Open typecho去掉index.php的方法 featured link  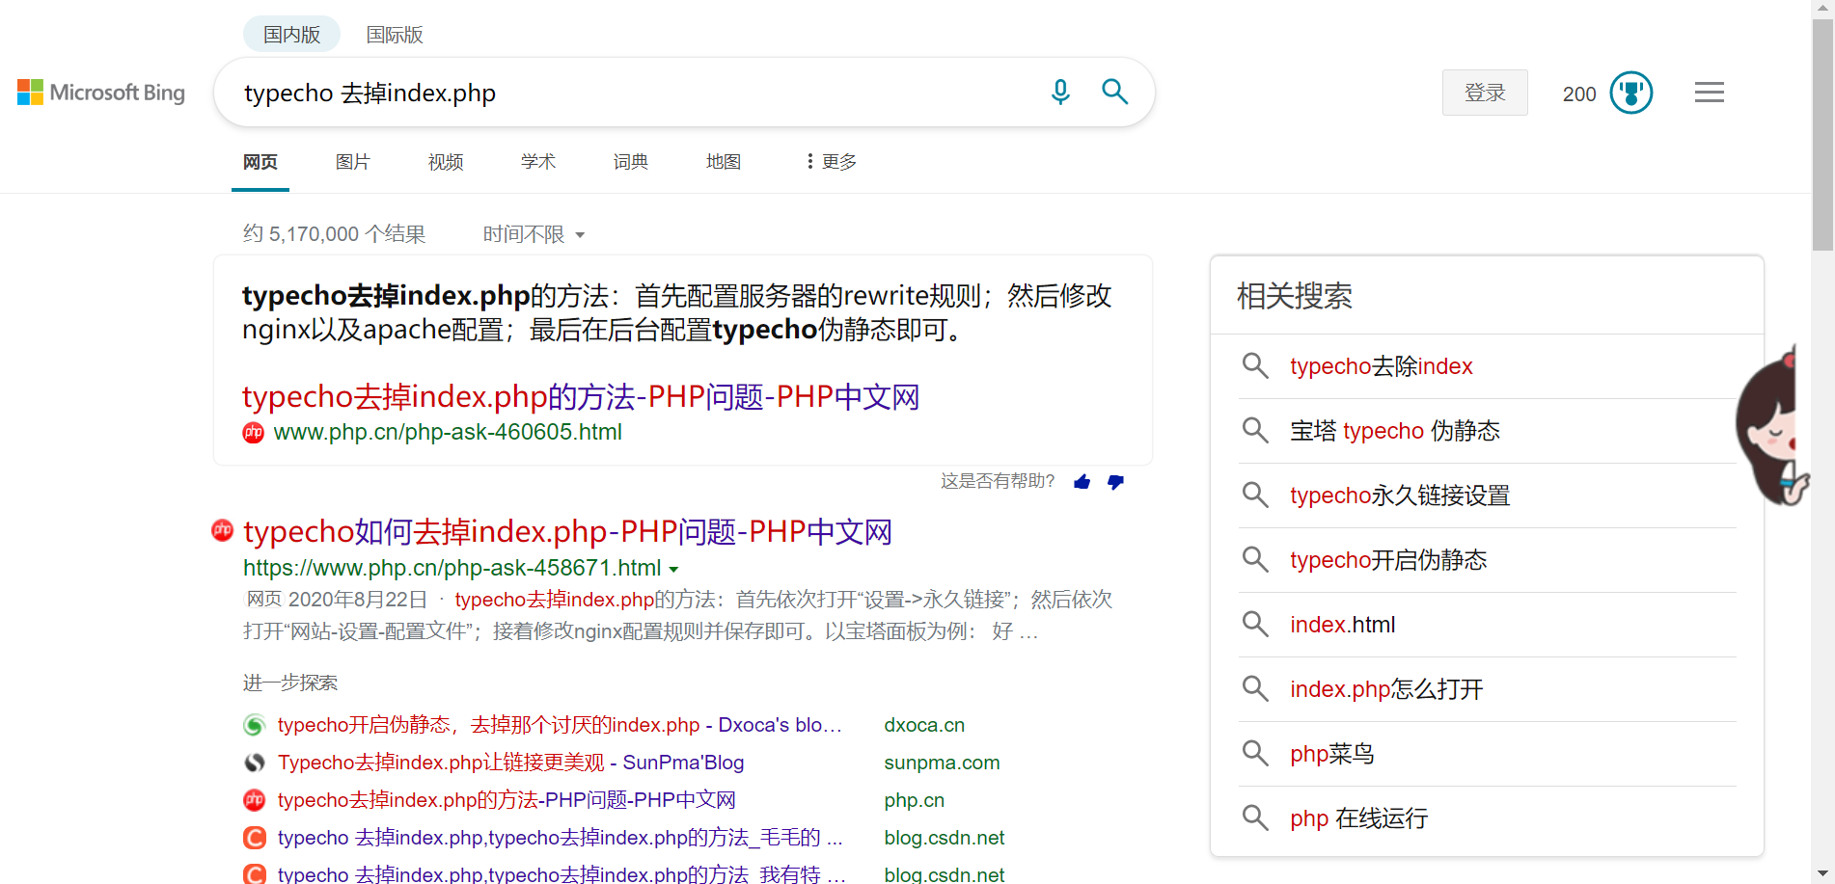click(581, 396)
